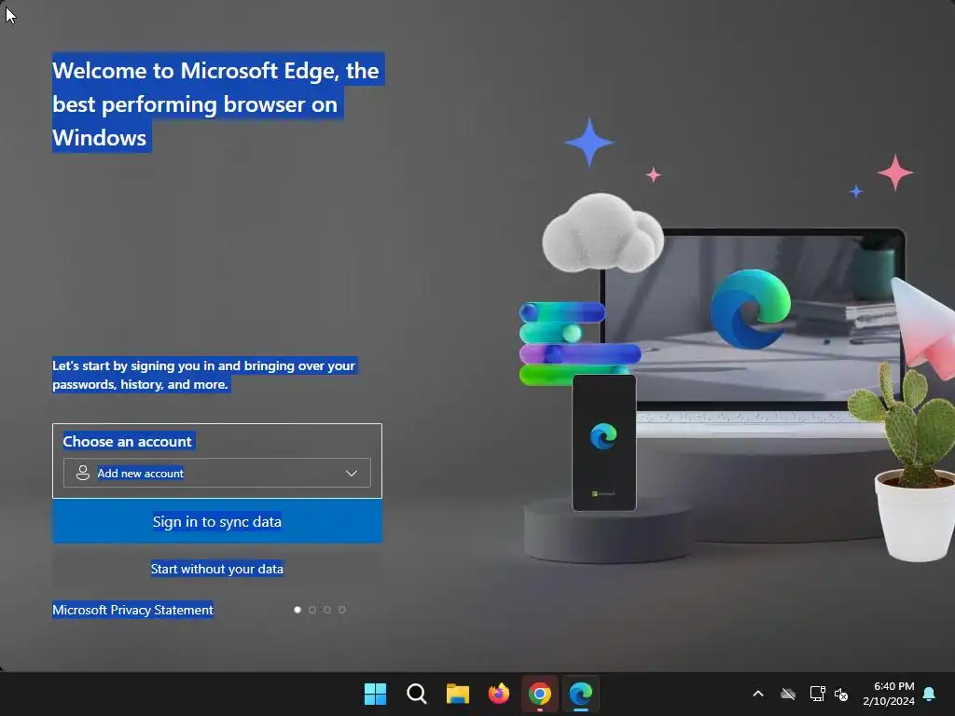
Task: Click the Choose an account label
Action: [x=127, y=441]
